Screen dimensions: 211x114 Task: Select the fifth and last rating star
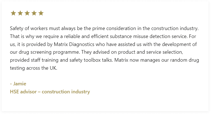click(x=41, y=13)
